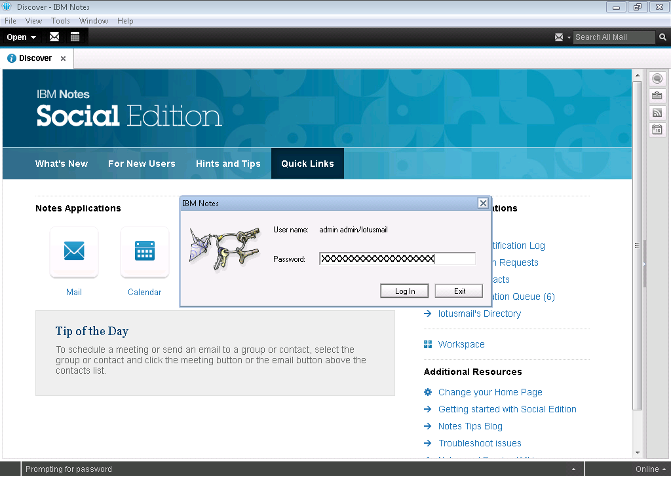Open the Sametime contacts sidebar icon

coord(657,79)
